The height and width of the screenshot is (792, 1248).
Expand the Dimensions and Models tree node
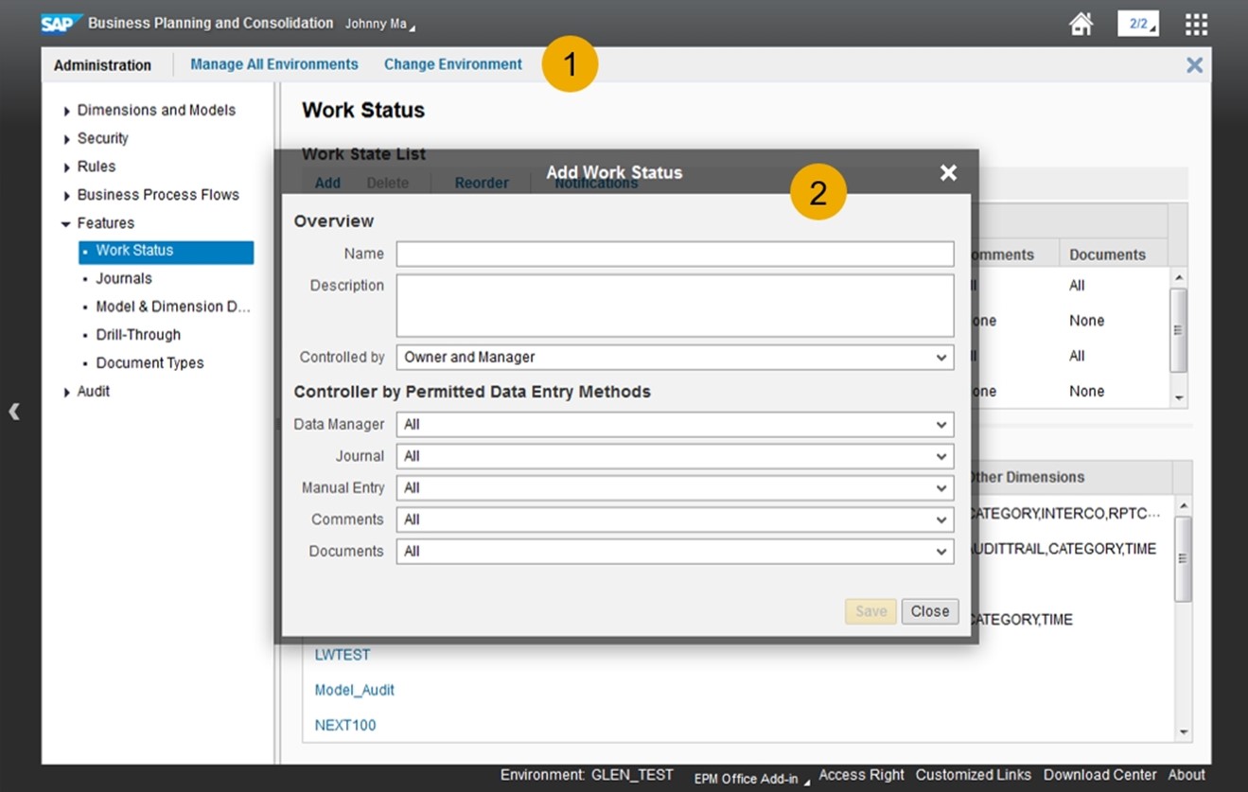67,112
